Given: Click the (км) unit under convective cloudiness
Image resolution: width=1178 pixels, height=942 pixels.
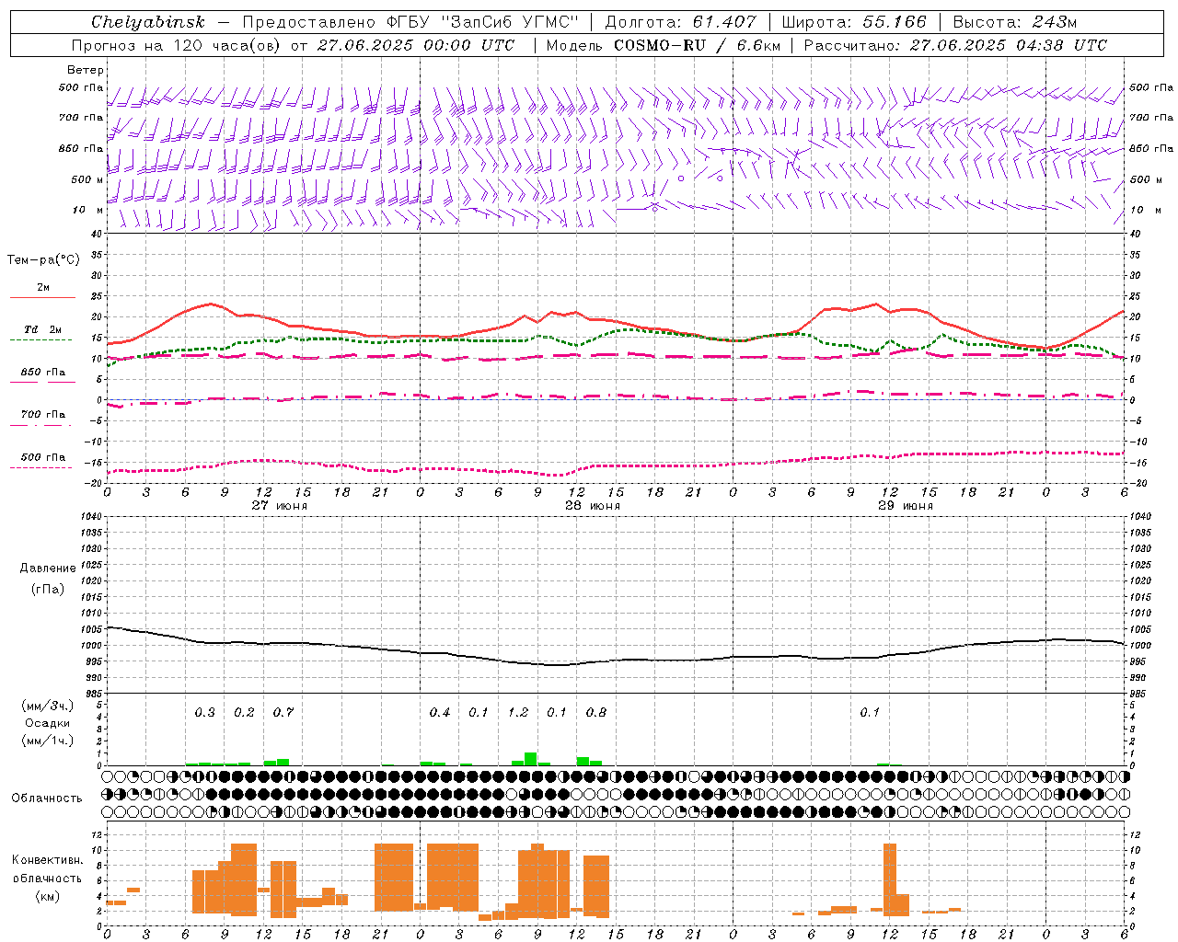Looking at the screenshot, I should pos(48,896).
